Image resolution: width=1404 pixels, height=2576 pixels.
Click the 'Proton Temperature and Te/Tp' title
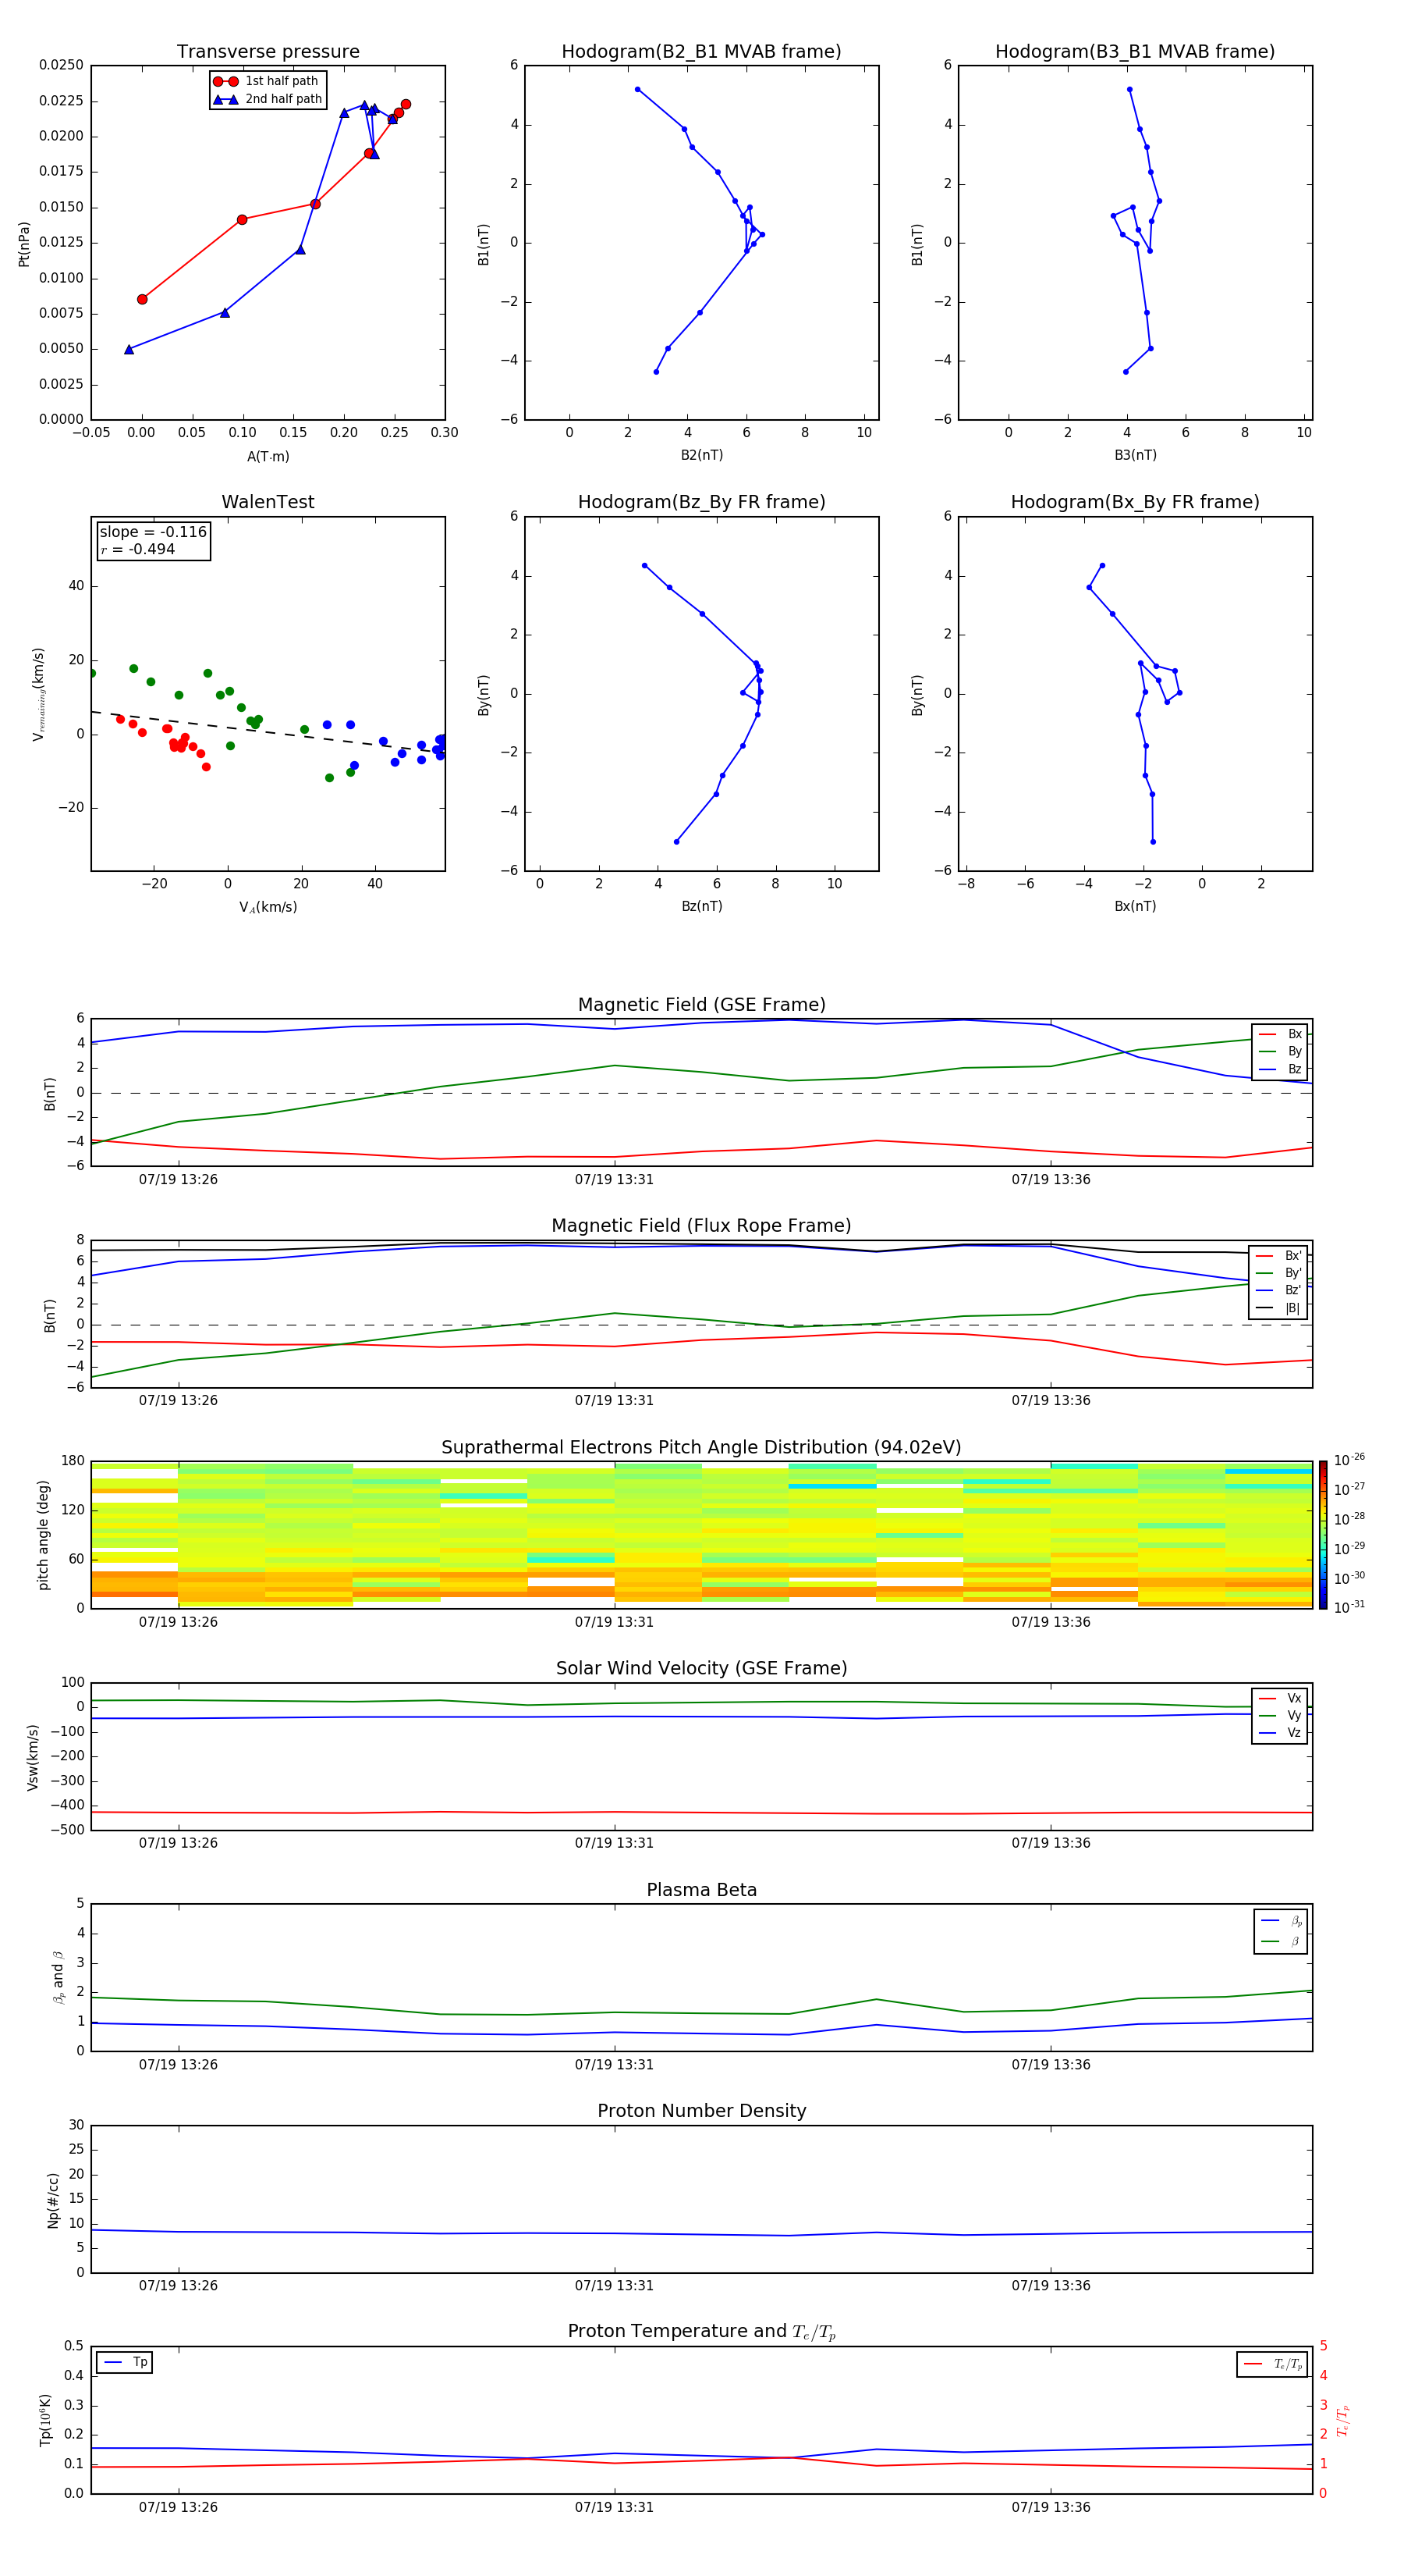(701, 2332)
